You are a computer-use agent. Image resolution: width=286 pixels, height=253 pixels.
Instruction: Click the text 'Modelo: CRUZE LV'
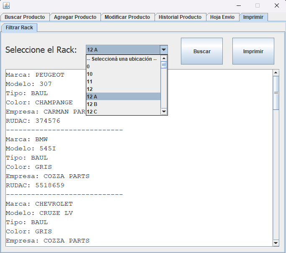point(39,213)
